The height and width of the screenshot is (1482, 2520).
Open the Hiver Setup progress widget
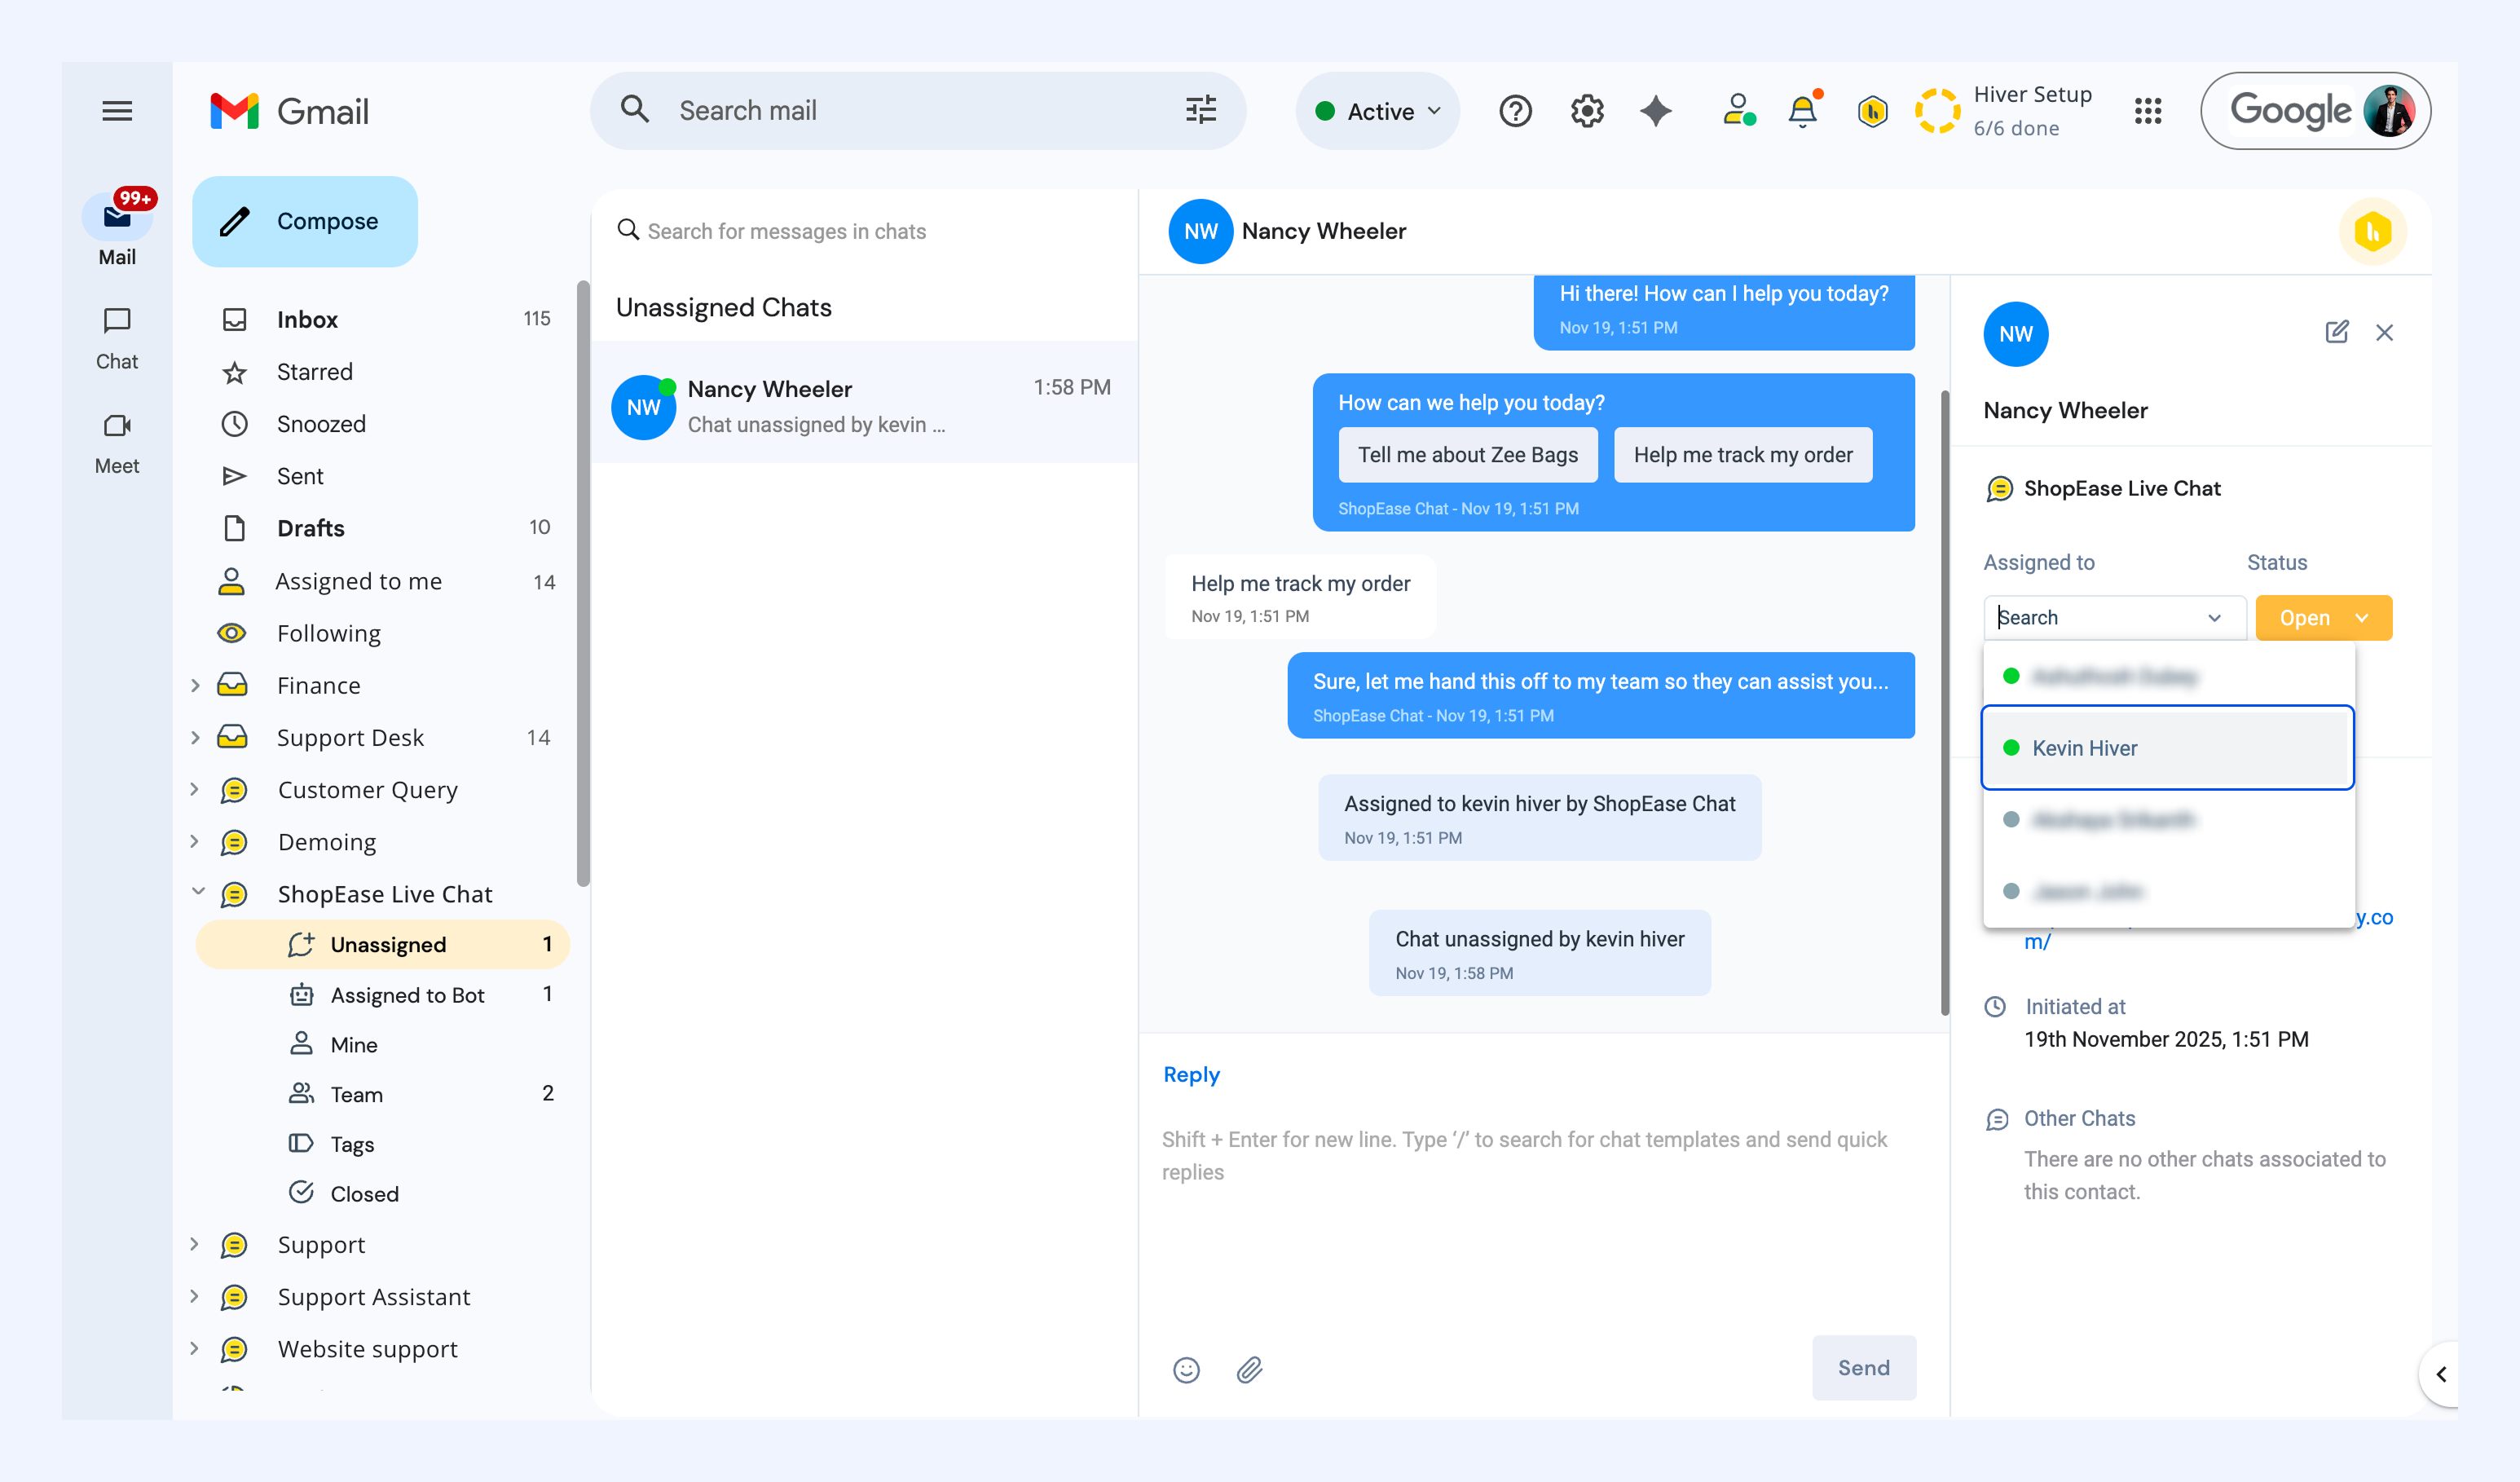coord(2003,111)
